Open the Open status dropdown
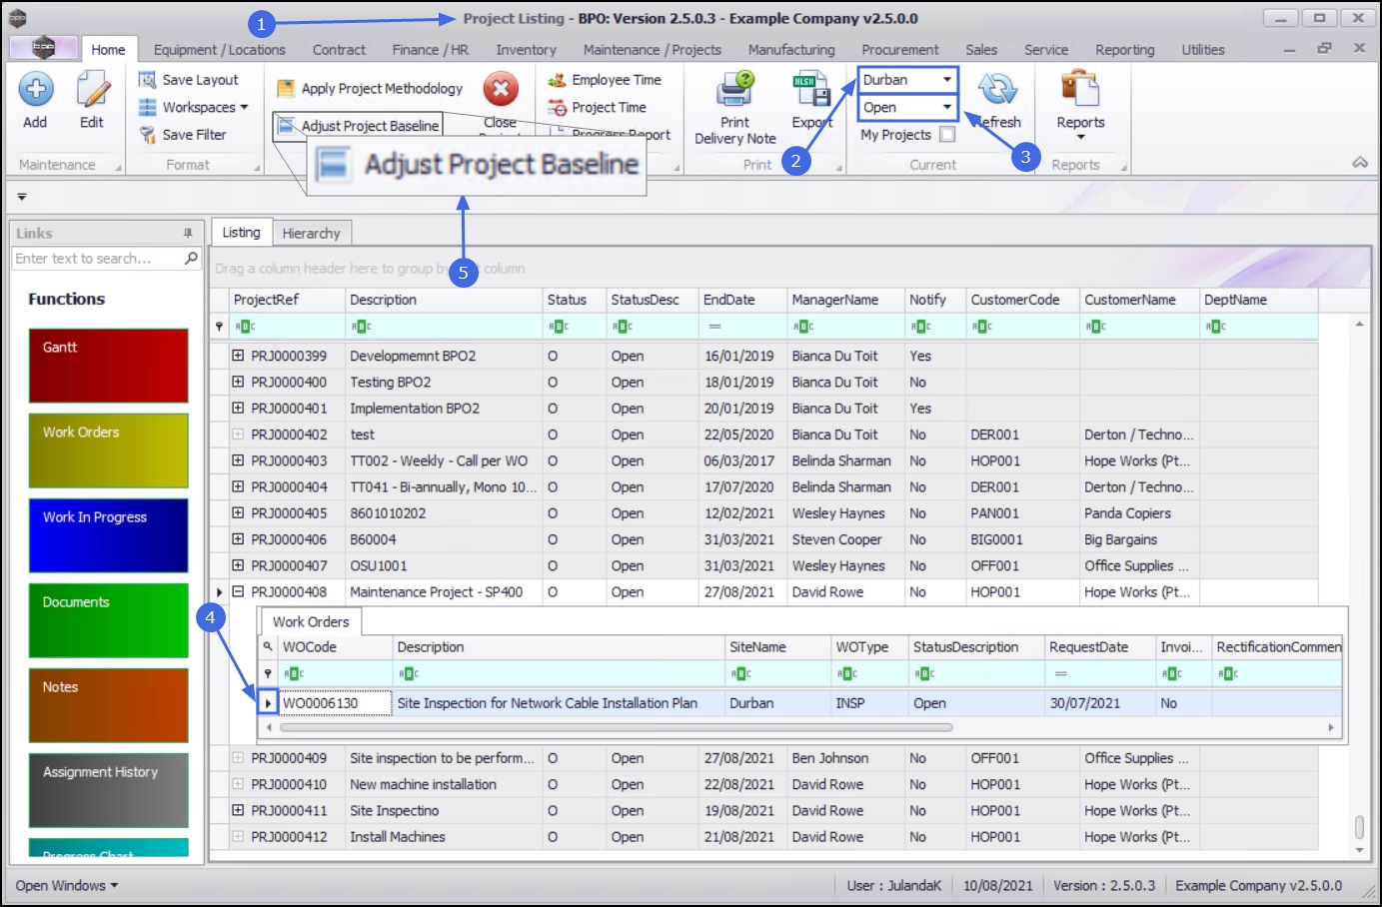This screenshot has height=907, width=1382. pos(946,108)
